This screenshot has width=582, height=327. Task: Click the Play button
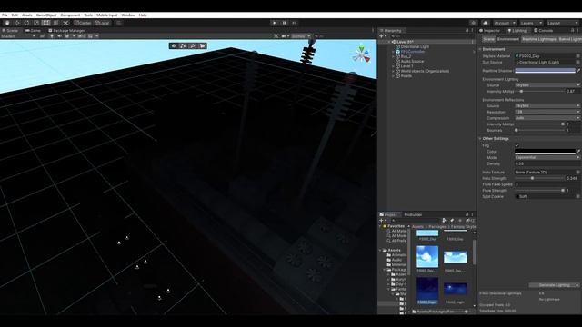tap(275, 23)
